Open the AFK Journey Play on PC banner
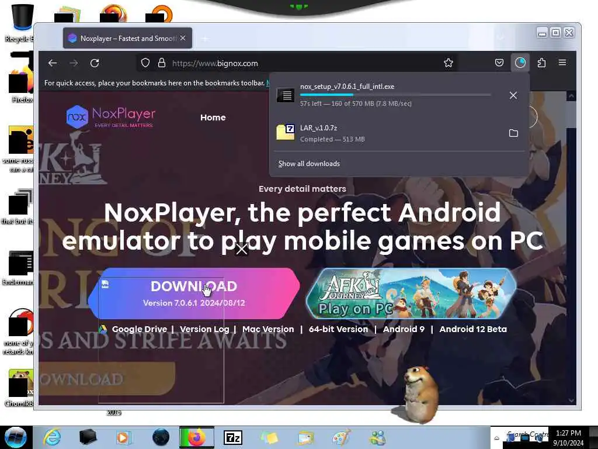Viewport: 598px width, 449px height. 412,293
